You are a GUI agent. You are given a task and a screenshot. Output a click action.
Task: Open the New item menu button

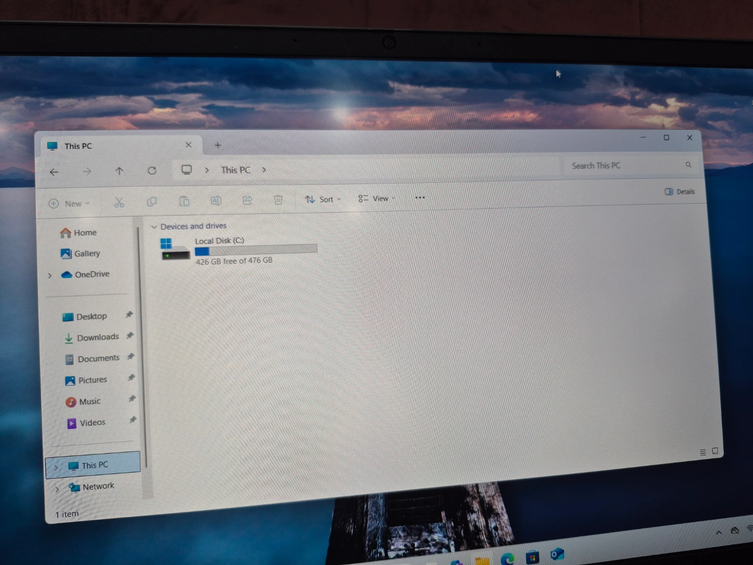pyautogui.click(x=69, y=204)
